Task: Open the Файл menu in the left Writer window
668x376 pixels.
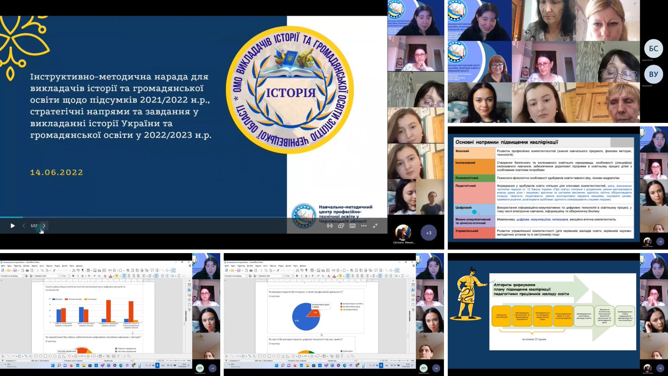Action: 3,266
